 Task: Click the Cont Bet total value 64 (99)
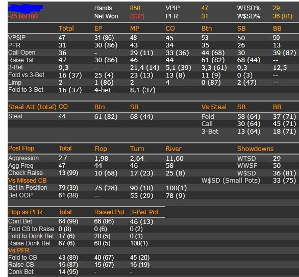68,221
